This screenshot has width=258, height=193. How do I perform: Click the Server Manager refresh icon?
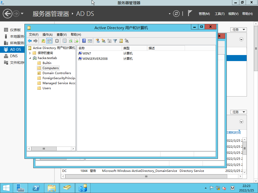pos(176,14)
